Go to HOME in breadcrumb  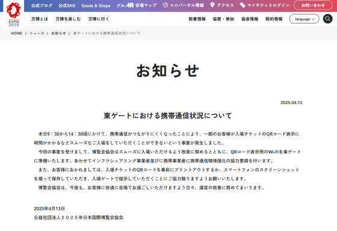(17, 33)
